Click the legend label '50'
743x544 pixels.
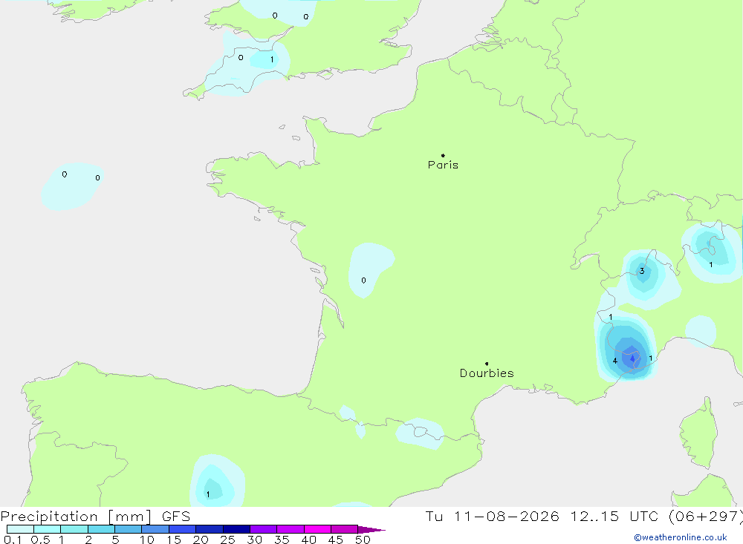click(363, 540)
